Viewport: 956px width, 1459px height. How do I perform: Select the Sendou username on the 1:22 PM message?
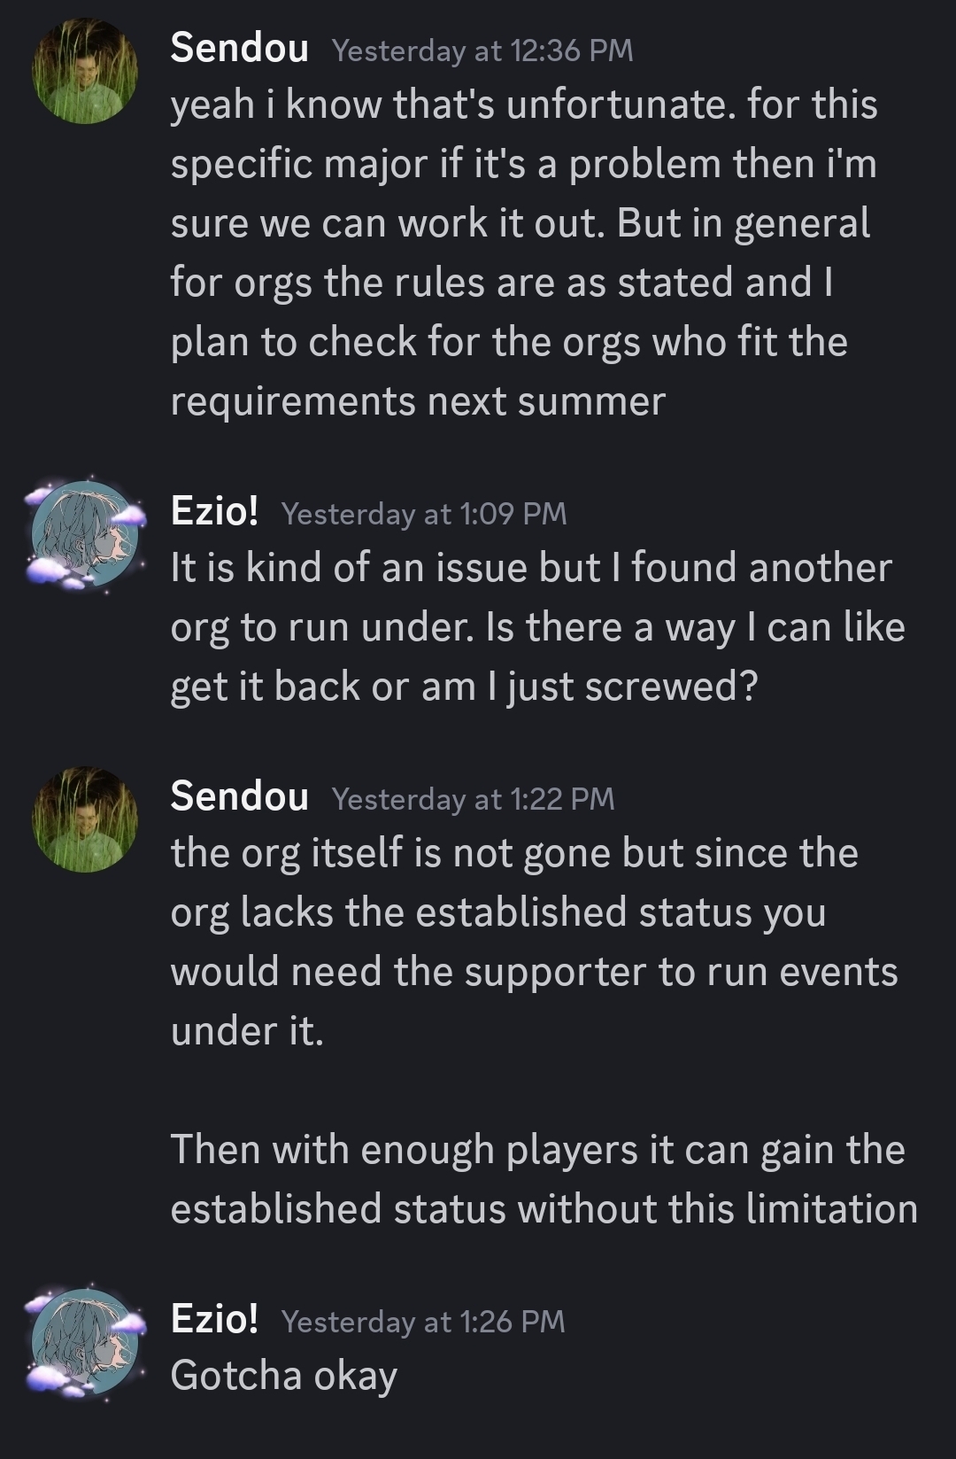[239, 796]
